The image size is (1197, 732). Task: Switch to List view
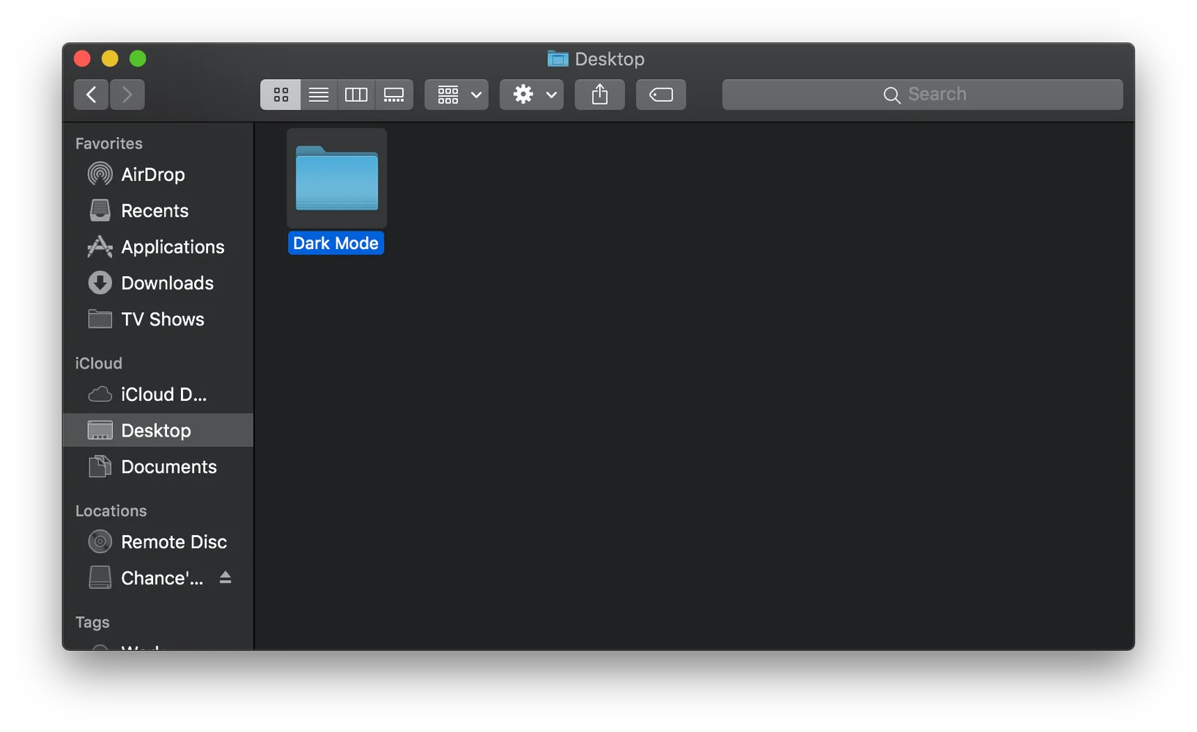318,95
